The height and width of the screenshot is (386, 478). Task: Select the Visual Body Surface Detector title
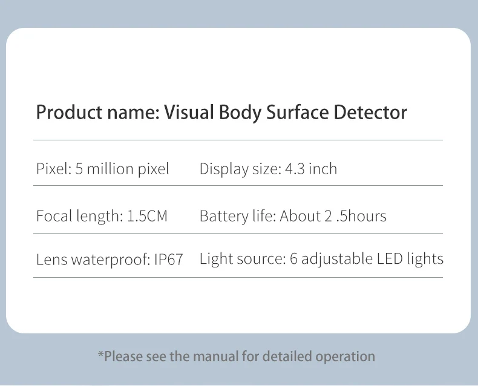point(286,113)
